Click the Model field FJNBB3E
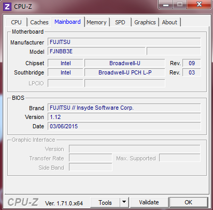Image resolution: width=213 pixels, height=210 pixels. tap(96, 51)
